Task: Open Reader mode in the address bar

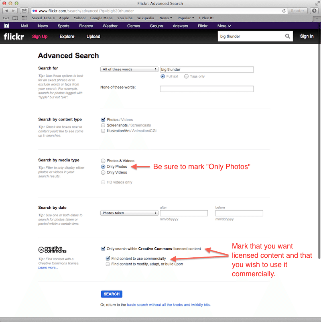Action: pyautogui.click(x=297, y=11)
